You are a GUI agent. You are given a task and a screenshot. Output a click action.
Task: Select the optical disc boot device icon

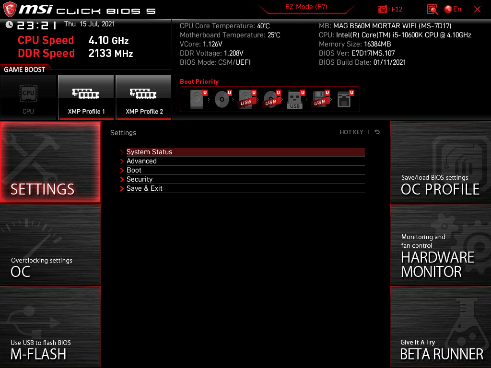click(x=222, y=100)
